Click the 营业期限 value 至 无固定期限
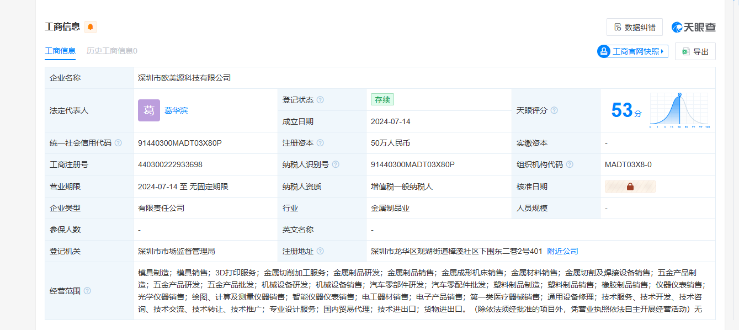This screenshot has width=739, height=330. pyautogui.click(x=183, y=187)
